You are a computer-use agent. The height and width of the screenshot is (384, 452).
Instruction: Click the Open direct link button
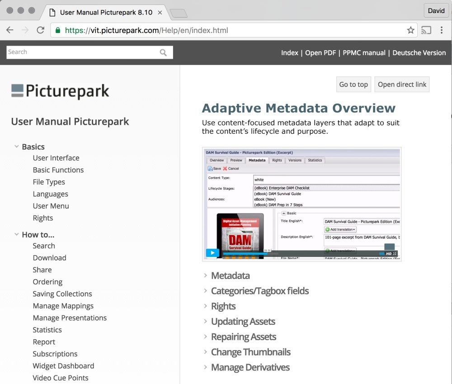[402, 84]
